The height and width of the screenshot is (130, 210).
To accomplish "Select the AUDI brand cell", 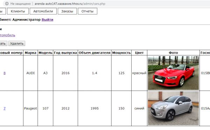I will (x=30, y=73).
